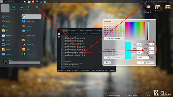Select the black swatch in Basiskleuren
The image size is (173, 97).
(x=105, y=24)
